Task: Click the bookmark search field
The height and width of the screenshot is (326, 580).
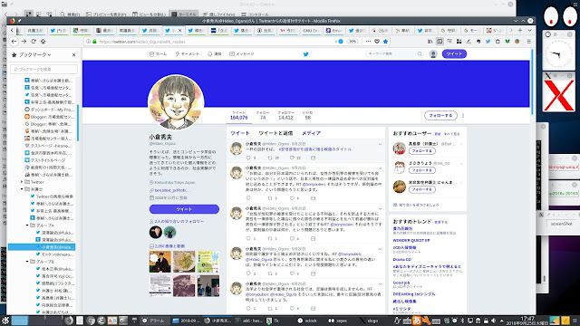Action: click(x=44, y=69)
